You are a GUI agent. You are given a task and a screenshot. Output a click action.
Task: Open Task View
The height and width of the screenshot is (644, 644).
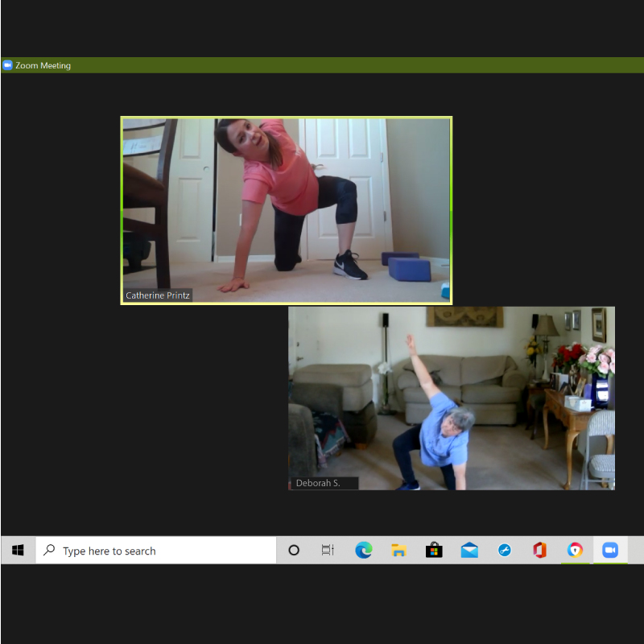coord(328,550)
